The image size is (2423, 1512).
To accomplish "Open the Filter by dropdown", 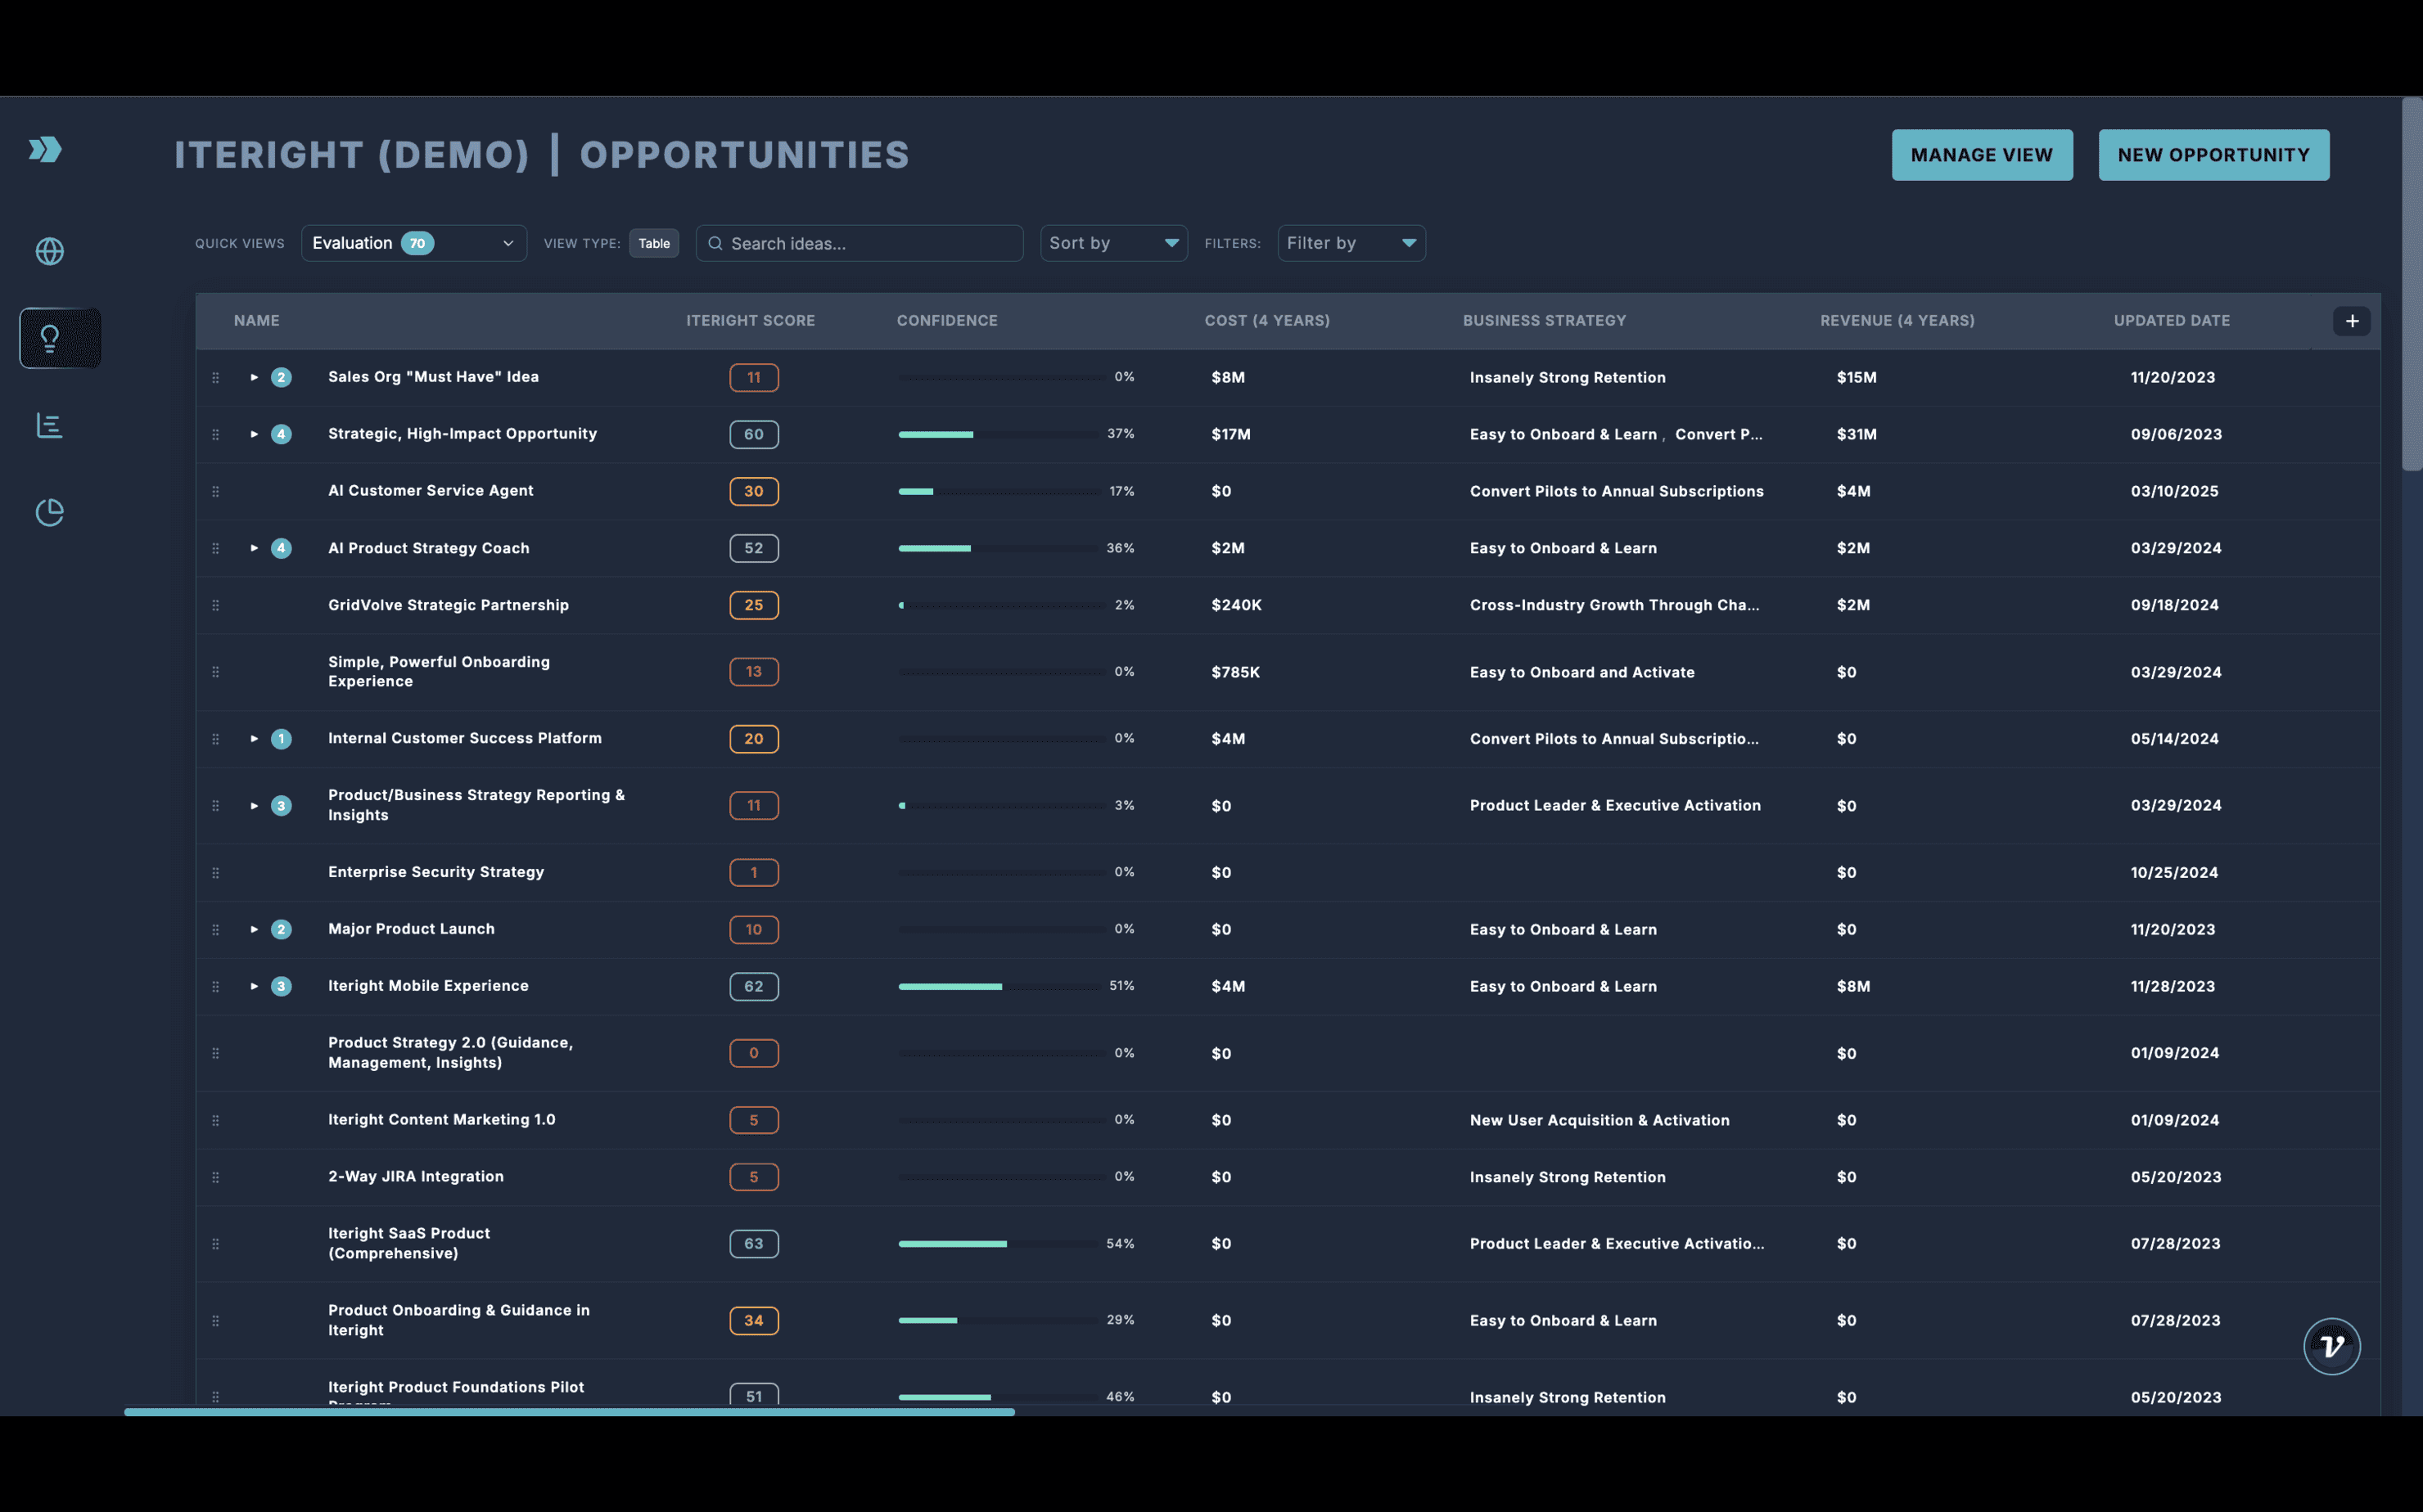I will pos(1351,243).
